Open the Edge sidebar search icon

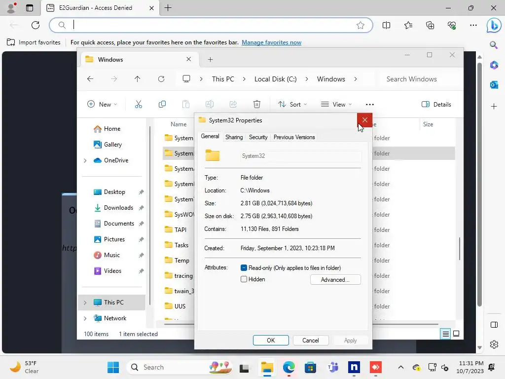tap(494, 45)
